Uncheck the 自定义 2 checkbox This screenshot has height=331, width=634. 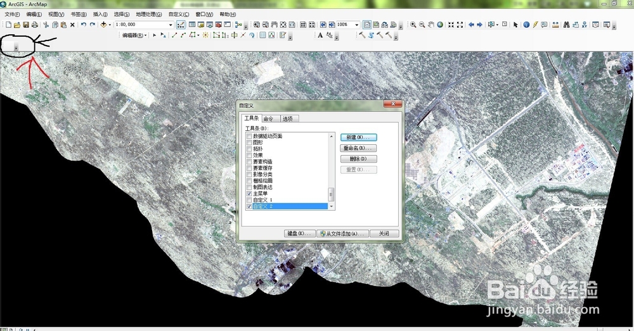click(x=249, y=206)
